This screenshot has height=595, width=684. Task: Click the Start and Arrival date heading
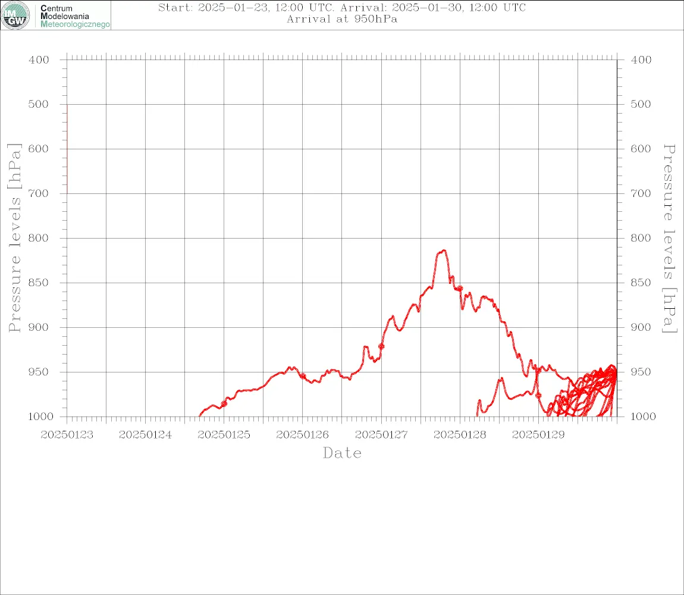click(342, 7)
